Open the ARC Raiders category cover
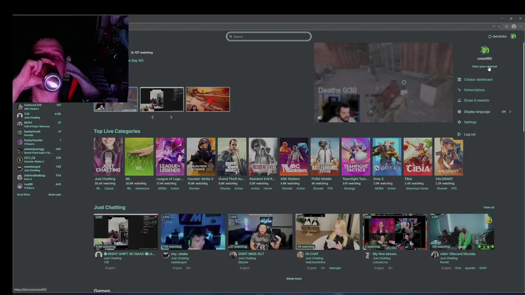The image size is (525, 295). pyautogui.click(x=294, y=157)
